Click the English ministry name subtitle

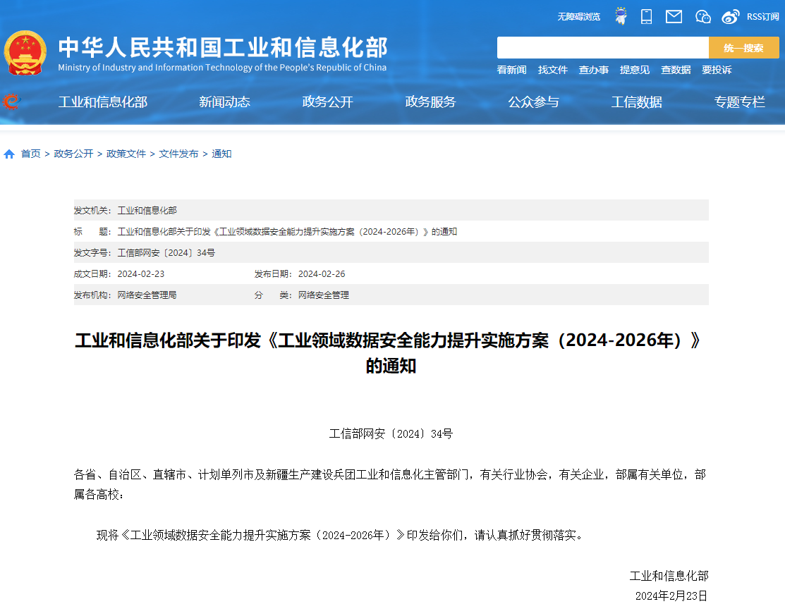[222, 68]
